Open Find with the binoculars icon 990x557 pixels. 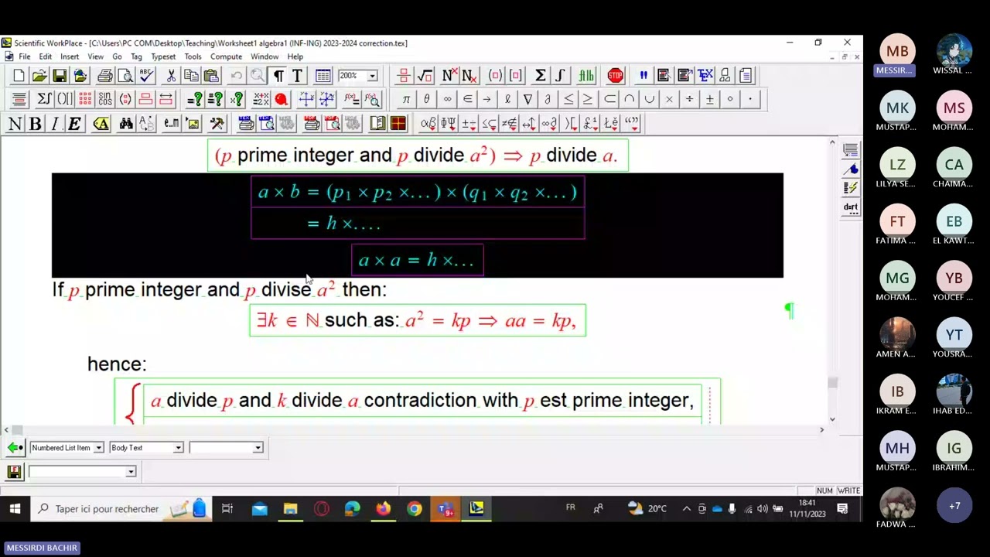(x=126, y=124)
